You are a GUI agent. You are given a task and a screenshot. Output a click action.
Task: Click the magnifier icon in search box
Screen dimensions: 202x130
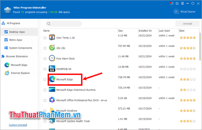point(49,24)
